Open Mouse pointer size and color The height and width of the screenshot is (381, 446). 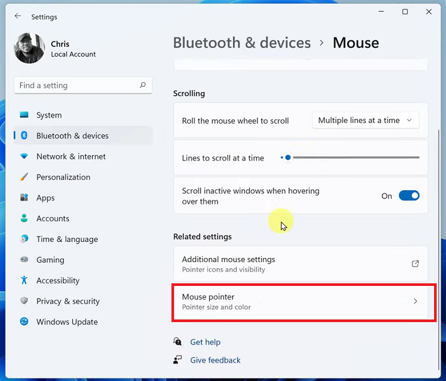coord(301,301)
